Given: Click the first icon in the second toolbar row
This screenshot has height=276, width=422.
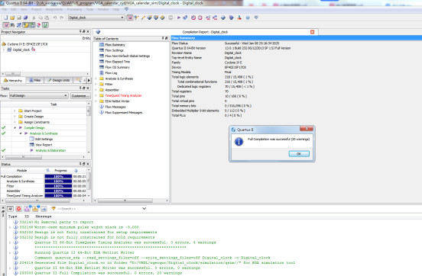Looking at the screenshot, I should point(5,25).
